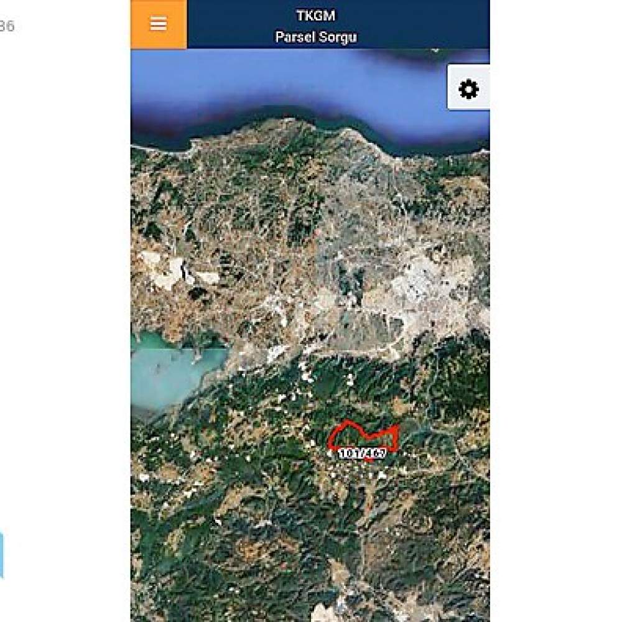Open map settings via gear icon

coord(468,88)
